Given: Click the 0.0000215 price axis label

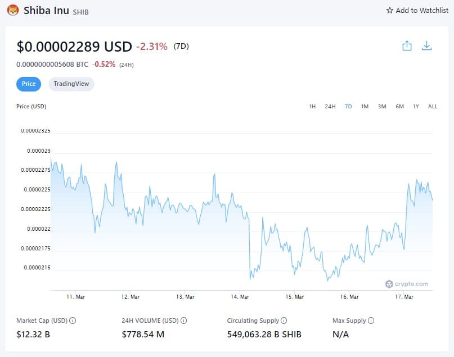Looking at the screenshot, I should tap(37, 267).
